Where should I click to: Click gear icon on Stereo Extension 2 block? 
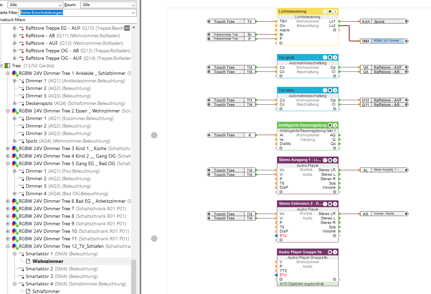tap(330, 204)
